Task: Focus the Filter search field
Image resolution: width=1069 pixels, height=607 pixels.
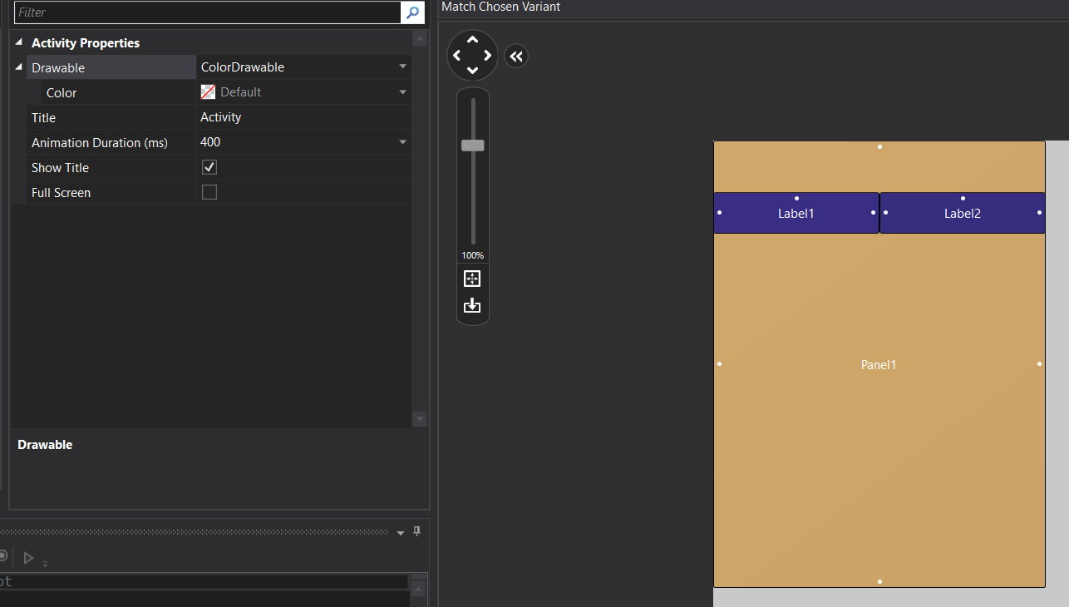Action: click(x=208, y=12)
